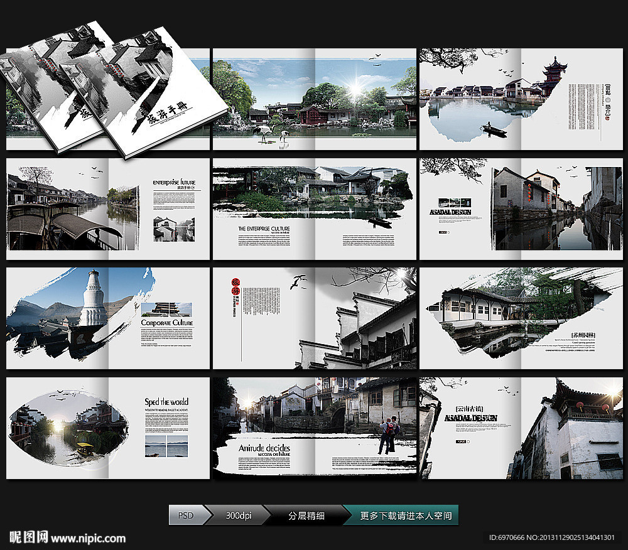Click the ID and NO number text
The height and width of the screenshot is (550, 628).
click(x=551, y=537)
